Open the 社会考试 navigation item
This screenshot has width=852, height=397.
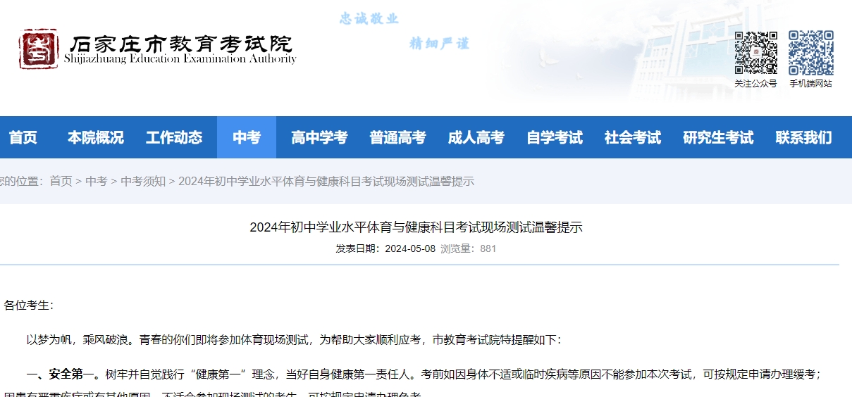point(633,138)
